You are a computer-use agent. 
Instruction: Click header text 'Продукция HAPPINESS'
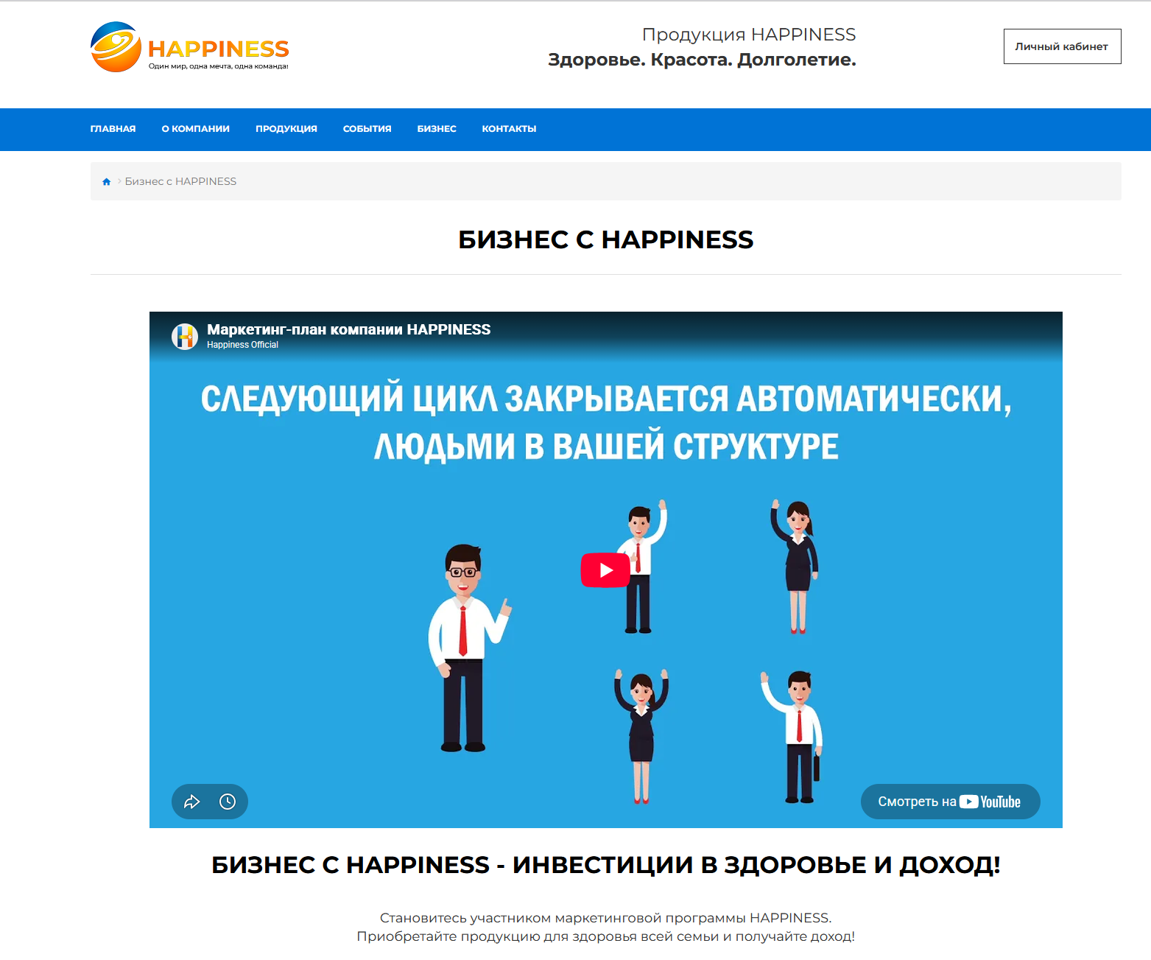[x=749, y=35]
